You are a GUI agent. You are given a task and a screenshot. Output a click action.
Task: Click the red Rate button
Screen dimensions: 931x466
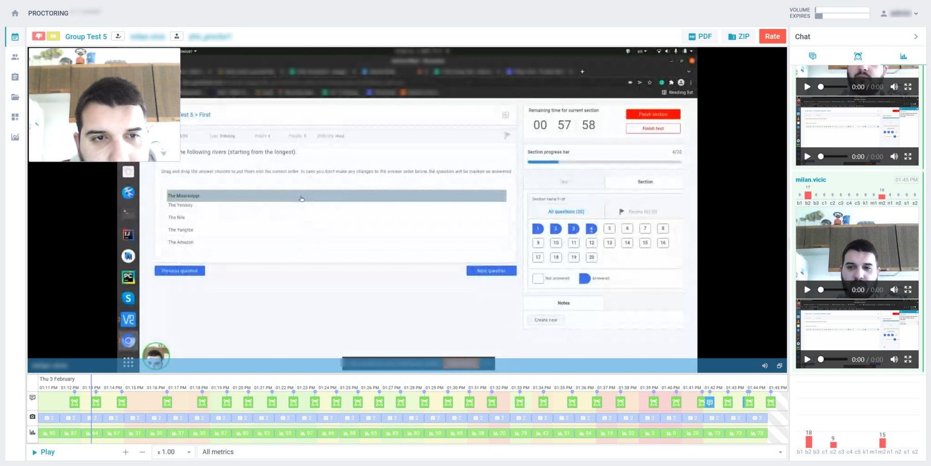pos(772,36)
